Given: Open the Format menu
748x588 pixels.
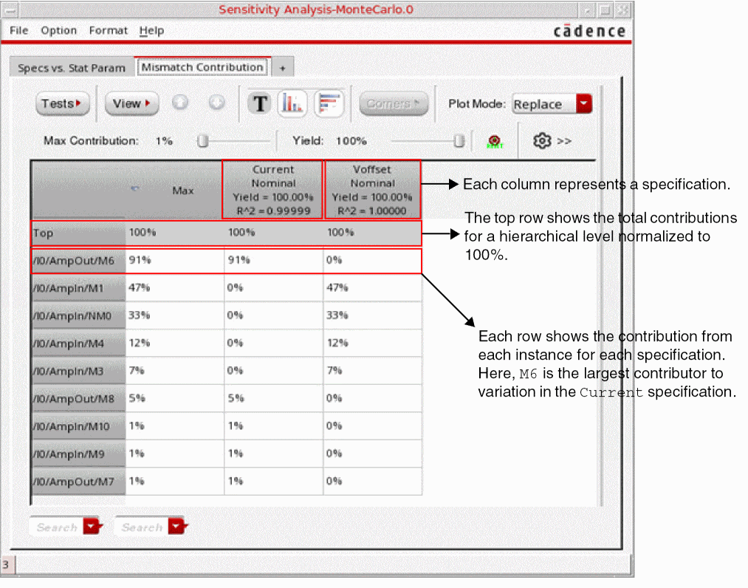Looking at the screenshot, I should pos(109,30).
